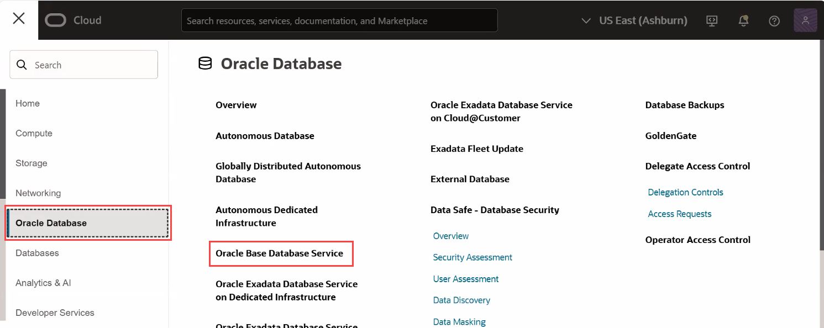Select Developer Services in the navigation menu
824x328 pixels.
tap(55, 313)
